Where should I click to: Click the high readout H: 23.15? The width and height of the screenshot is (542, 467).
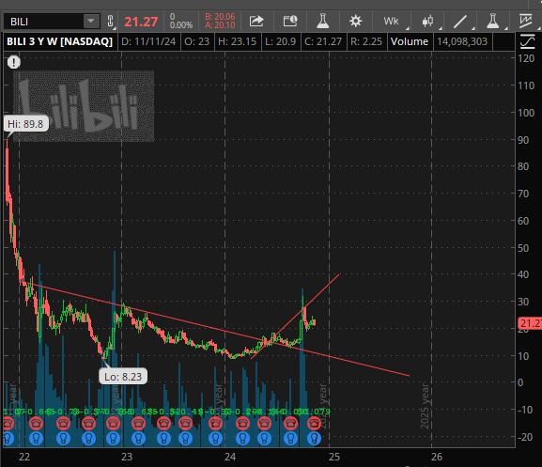[237, 41]
